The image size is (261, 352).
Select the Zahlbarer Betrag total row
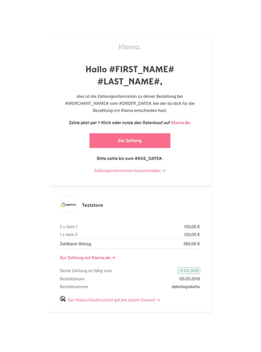(x=75, y=244)
